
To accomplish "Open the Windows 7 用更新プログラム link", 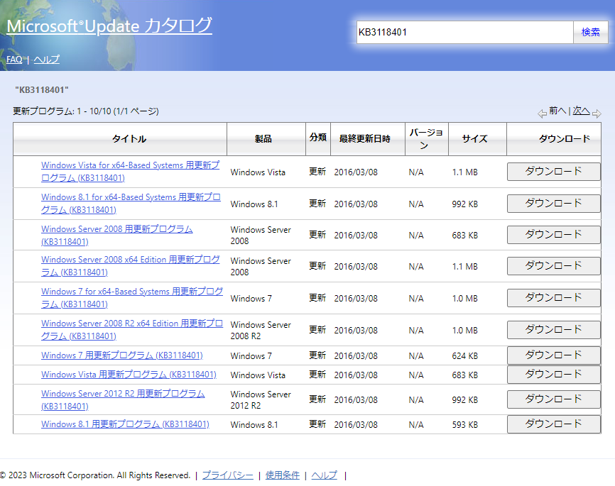I will point(122,355).
